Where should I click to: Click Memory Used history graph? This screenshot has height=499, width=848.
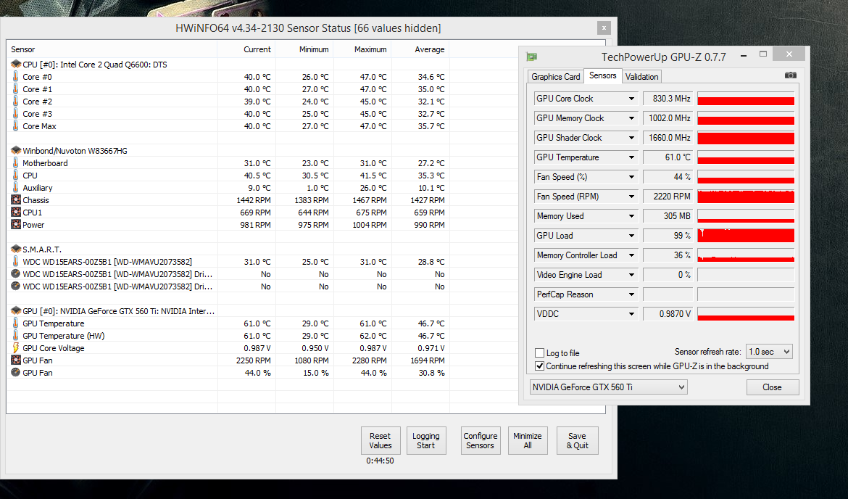pos(746,216)
